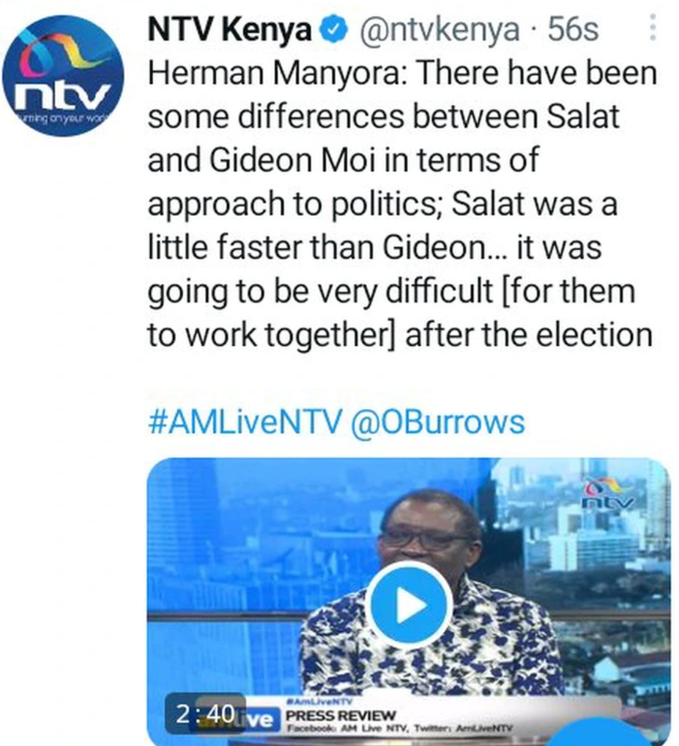The width and height of the screenshot is (679, 746).
Task: Click the blue verified badge icon
Action: [335, 30]
